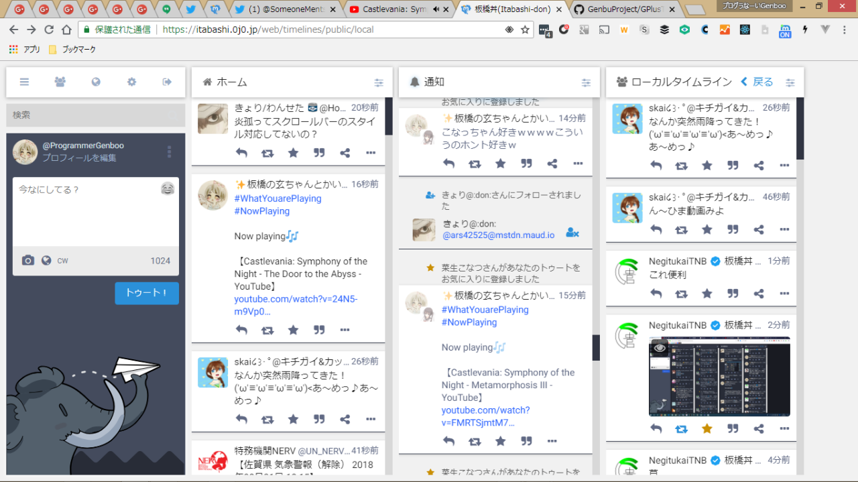Unfavourite the toot with the yellow star

707,428
